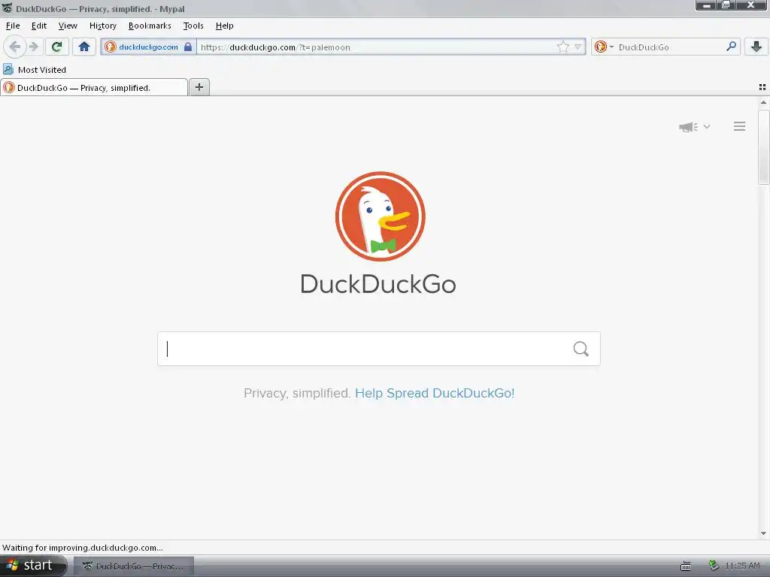
Task: Click the green network tray icon
Action: tap(714, 566)
